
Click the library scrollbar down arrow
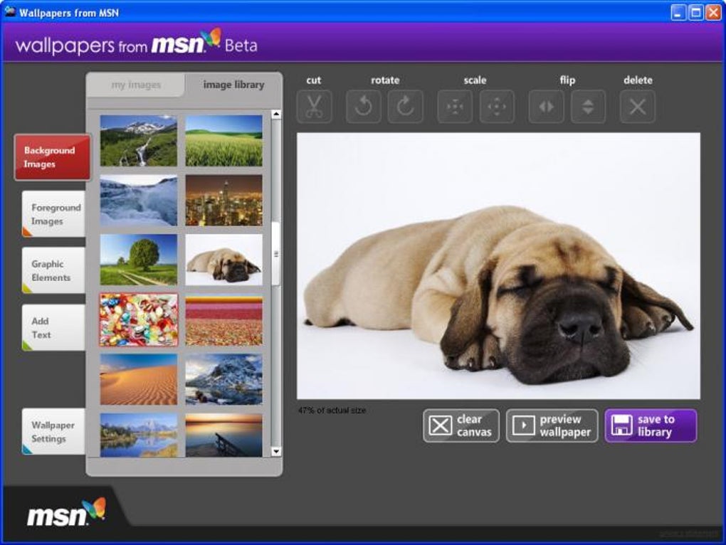pyautogui.click(x=276, y=452)
